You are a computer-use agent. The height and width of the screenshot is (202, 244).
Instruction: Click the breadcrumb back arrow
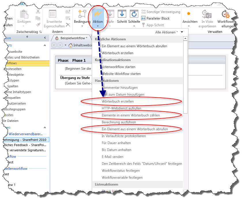[x=54, y=45]
